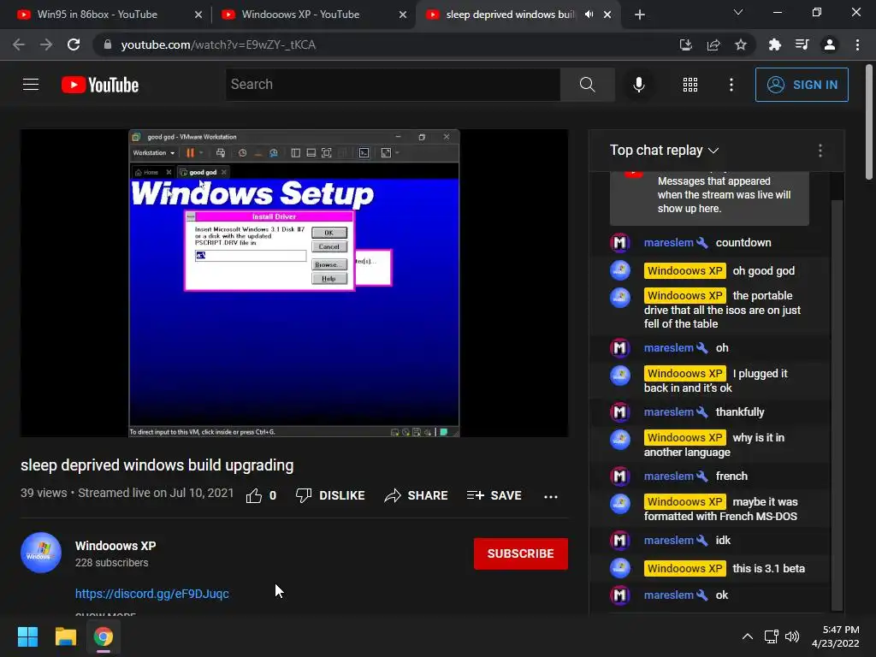876x657 pixels.
Task: Close the Win95 in 86box tab
Action: 198,15
